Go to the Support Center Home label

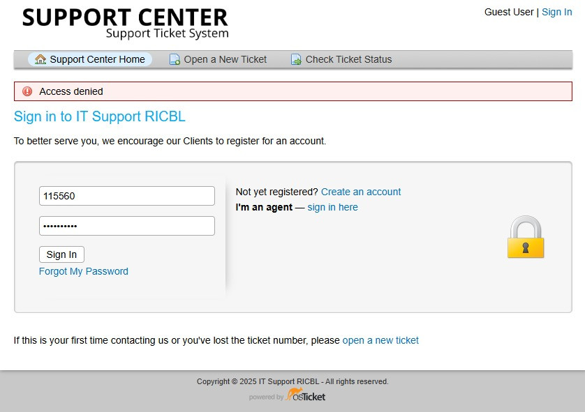(x=97, y=59)
